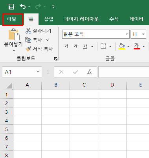Select row 7 header
Viewport: 149px width, 158px height.
[6, 147]
